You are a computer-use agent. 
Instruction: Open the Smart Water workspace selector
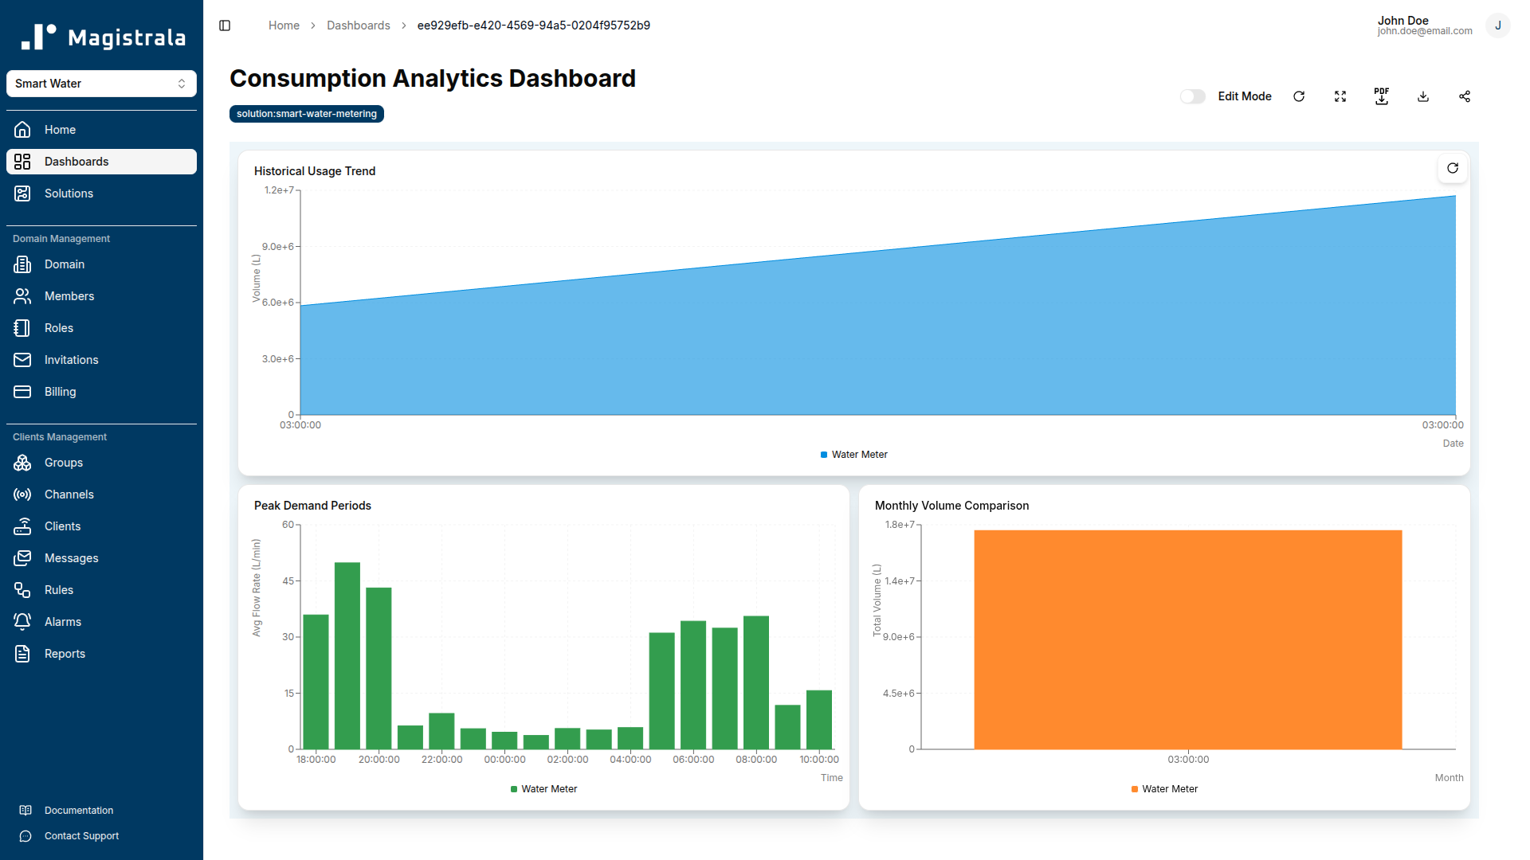coord(101,83)
